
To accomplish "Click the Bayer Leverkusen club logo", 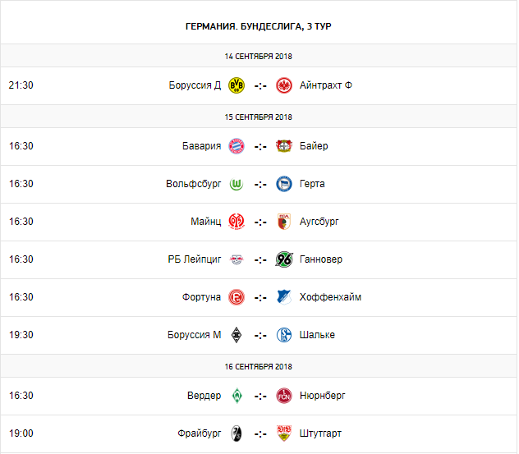I will tap(284, 146).
